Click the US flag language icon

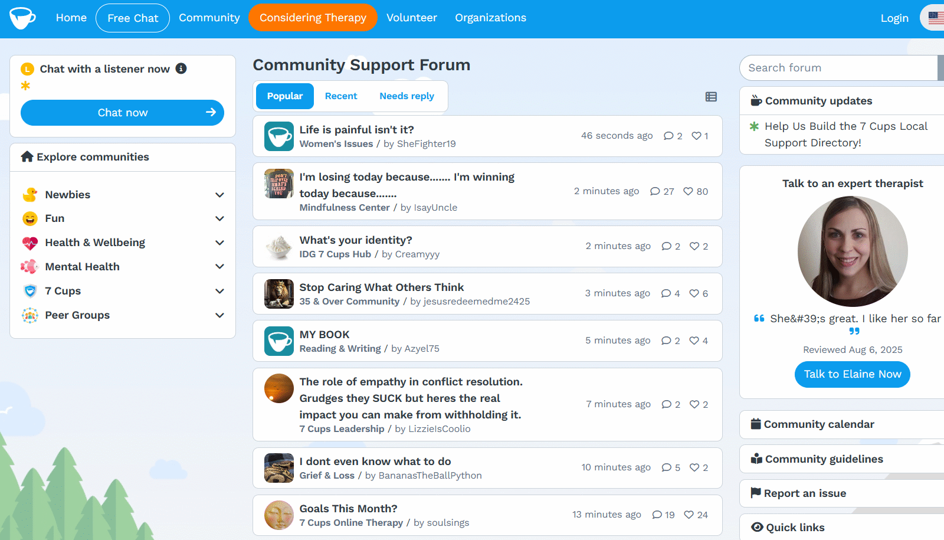[935, 18]
